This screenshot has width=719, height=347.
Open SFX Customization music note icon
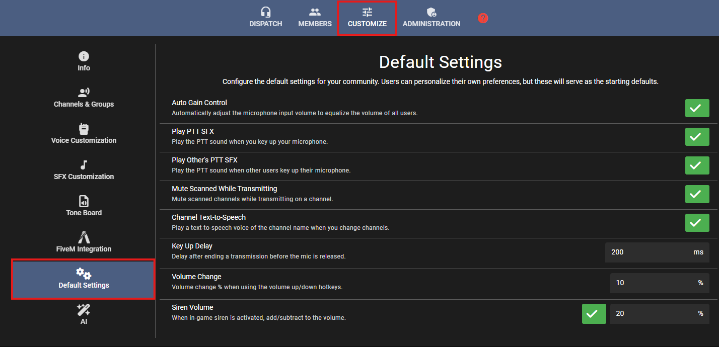click(84, 165)
